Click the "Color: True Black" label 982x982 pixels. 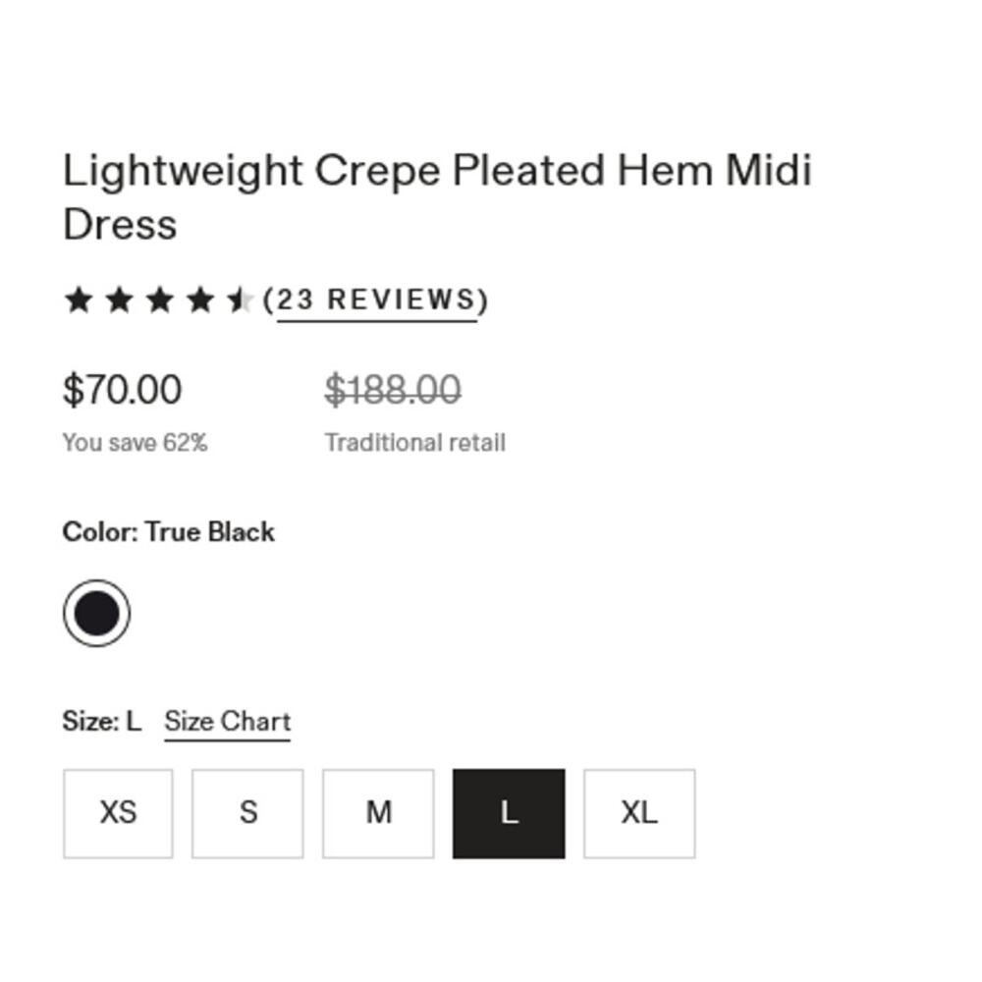click(168, 532)
